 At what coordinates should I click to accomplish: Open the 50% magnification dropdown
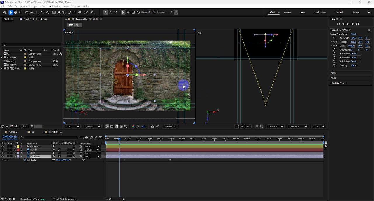click(73, 127)
